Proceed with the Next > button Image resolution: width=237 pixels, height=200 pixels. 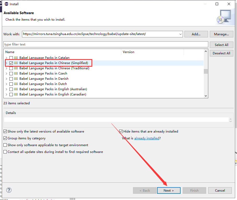click(169, 191)
